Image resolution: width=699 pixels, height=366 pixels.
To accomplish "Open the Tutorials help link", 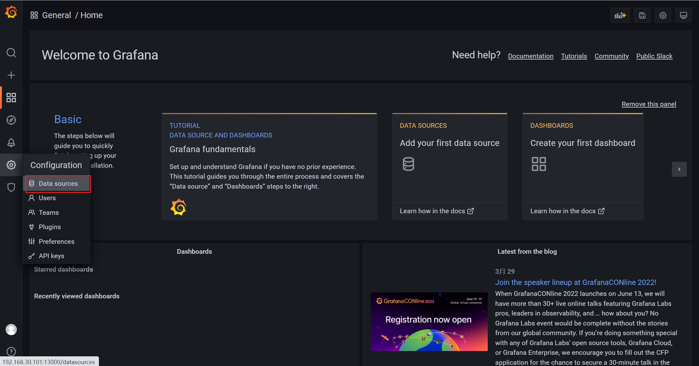I will click(574, 56).
